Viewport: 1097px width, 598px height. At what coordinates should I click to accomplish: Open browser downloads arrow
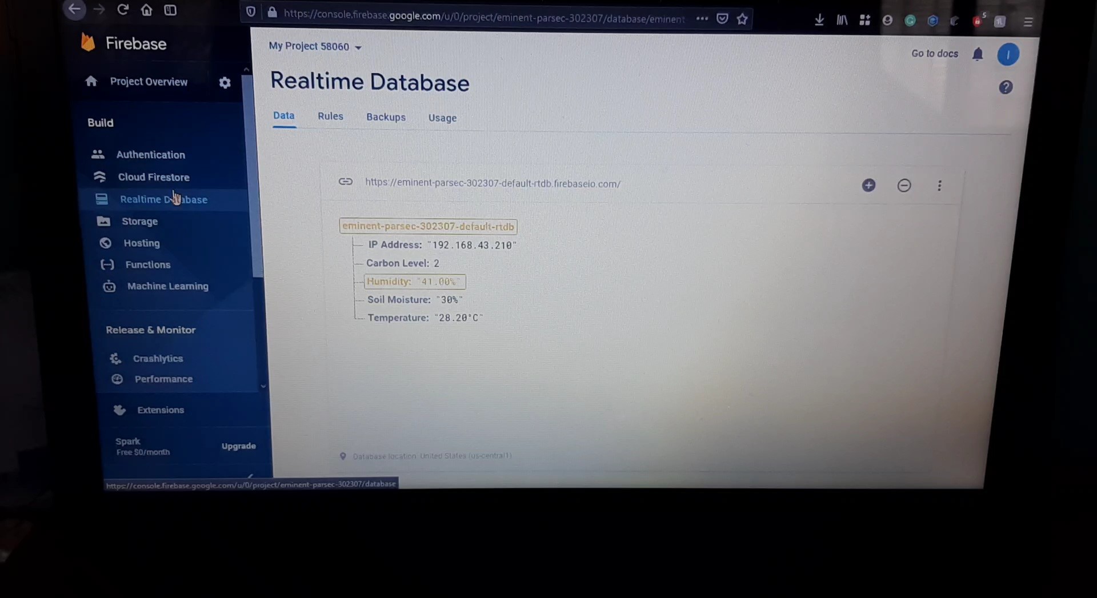pyautogui.click(x=819, y=20)
